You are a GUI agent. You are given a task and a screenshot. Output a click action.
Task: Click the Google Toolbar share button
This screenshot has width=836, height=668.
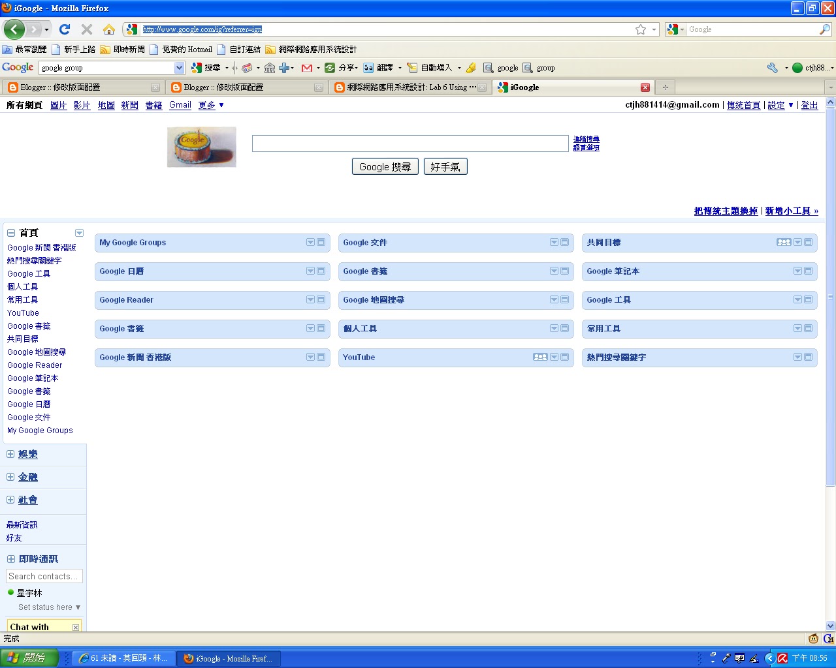pos(341,68)
